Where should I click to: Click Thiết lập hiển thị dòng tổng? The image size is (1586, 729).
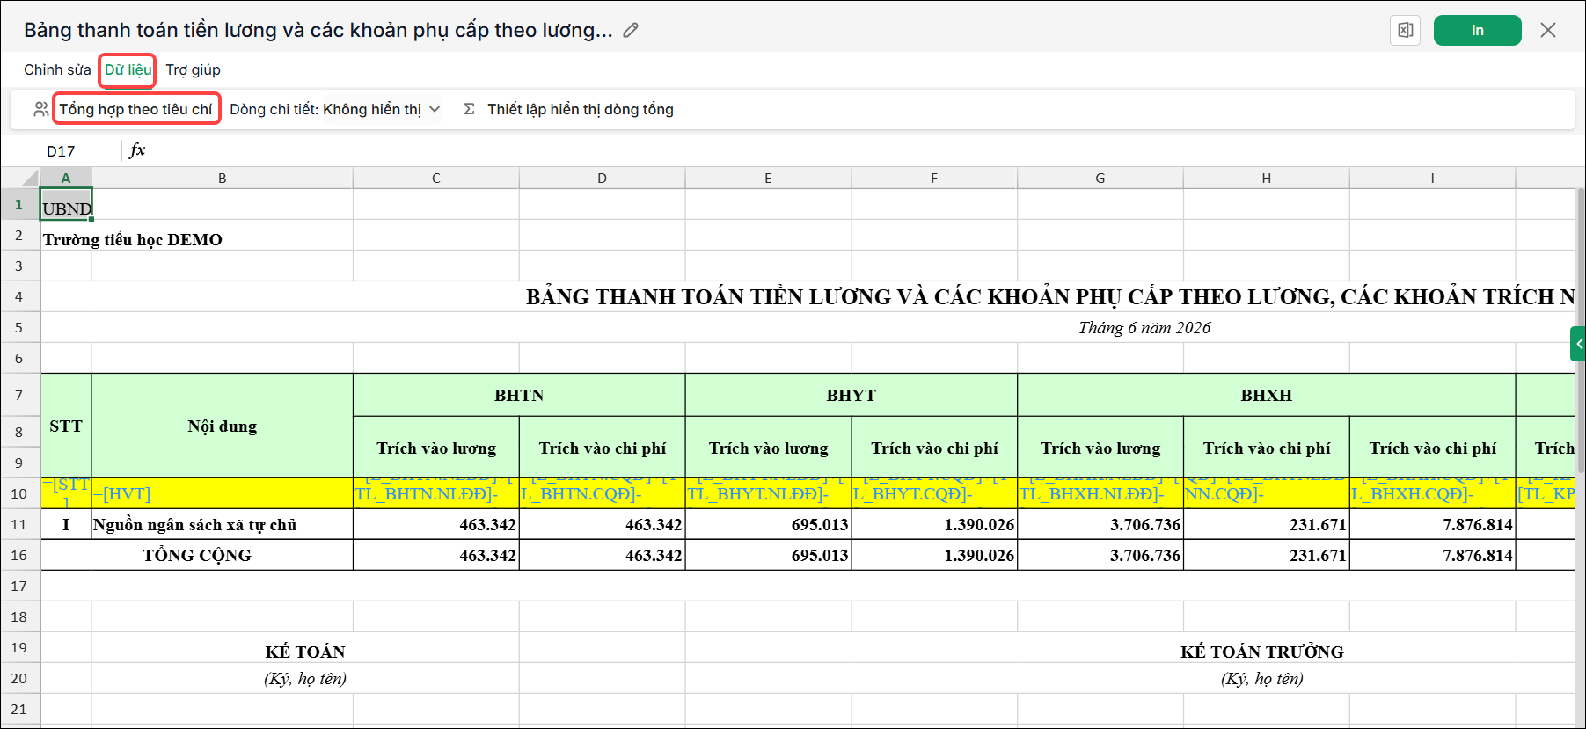click(x=581, y=109)
